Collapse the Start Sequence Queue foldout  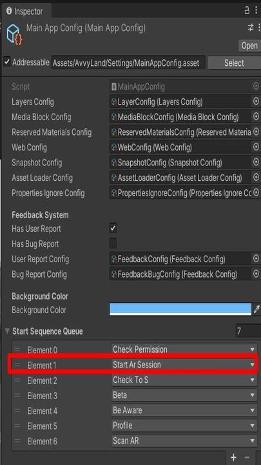(7, 331)
